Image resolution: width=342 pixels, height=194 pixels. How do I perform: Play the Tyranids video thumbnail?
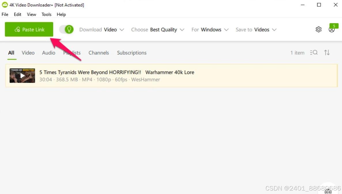click(x=22, y=75)
